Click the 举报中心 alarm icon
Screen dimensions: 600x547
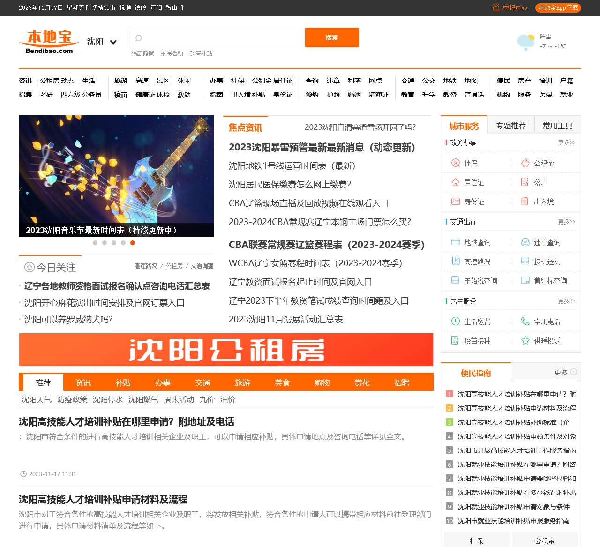click(496, 7)
